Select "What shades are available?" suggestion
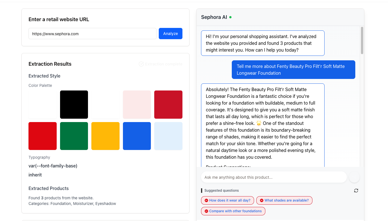 pyautogui.click(x=284, y=200)
